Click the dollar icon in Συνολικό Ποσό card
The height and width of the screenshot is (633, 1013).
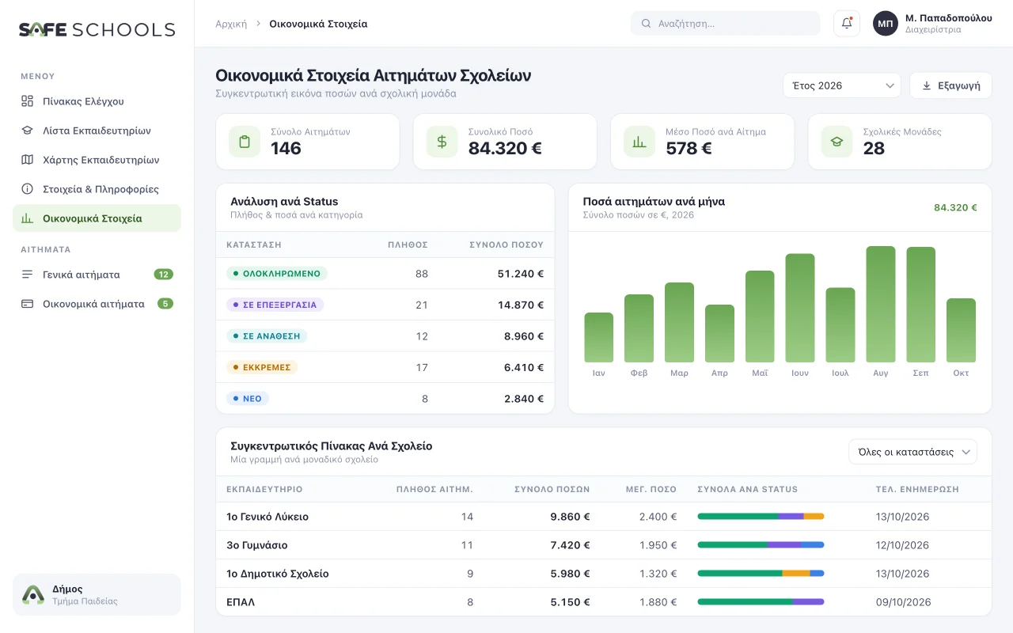442,142
